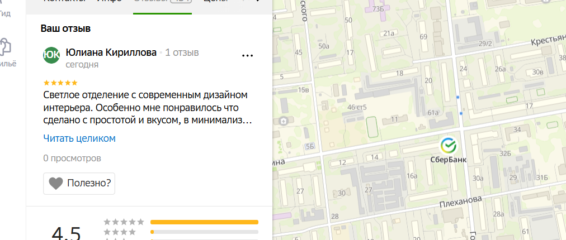Click the medical cross marker on the map
Screen dimensions: 566x240
[x=284, y=122]
